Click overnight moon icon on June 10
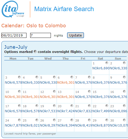The height and width of the screenshot is (139, 128). 19,91
